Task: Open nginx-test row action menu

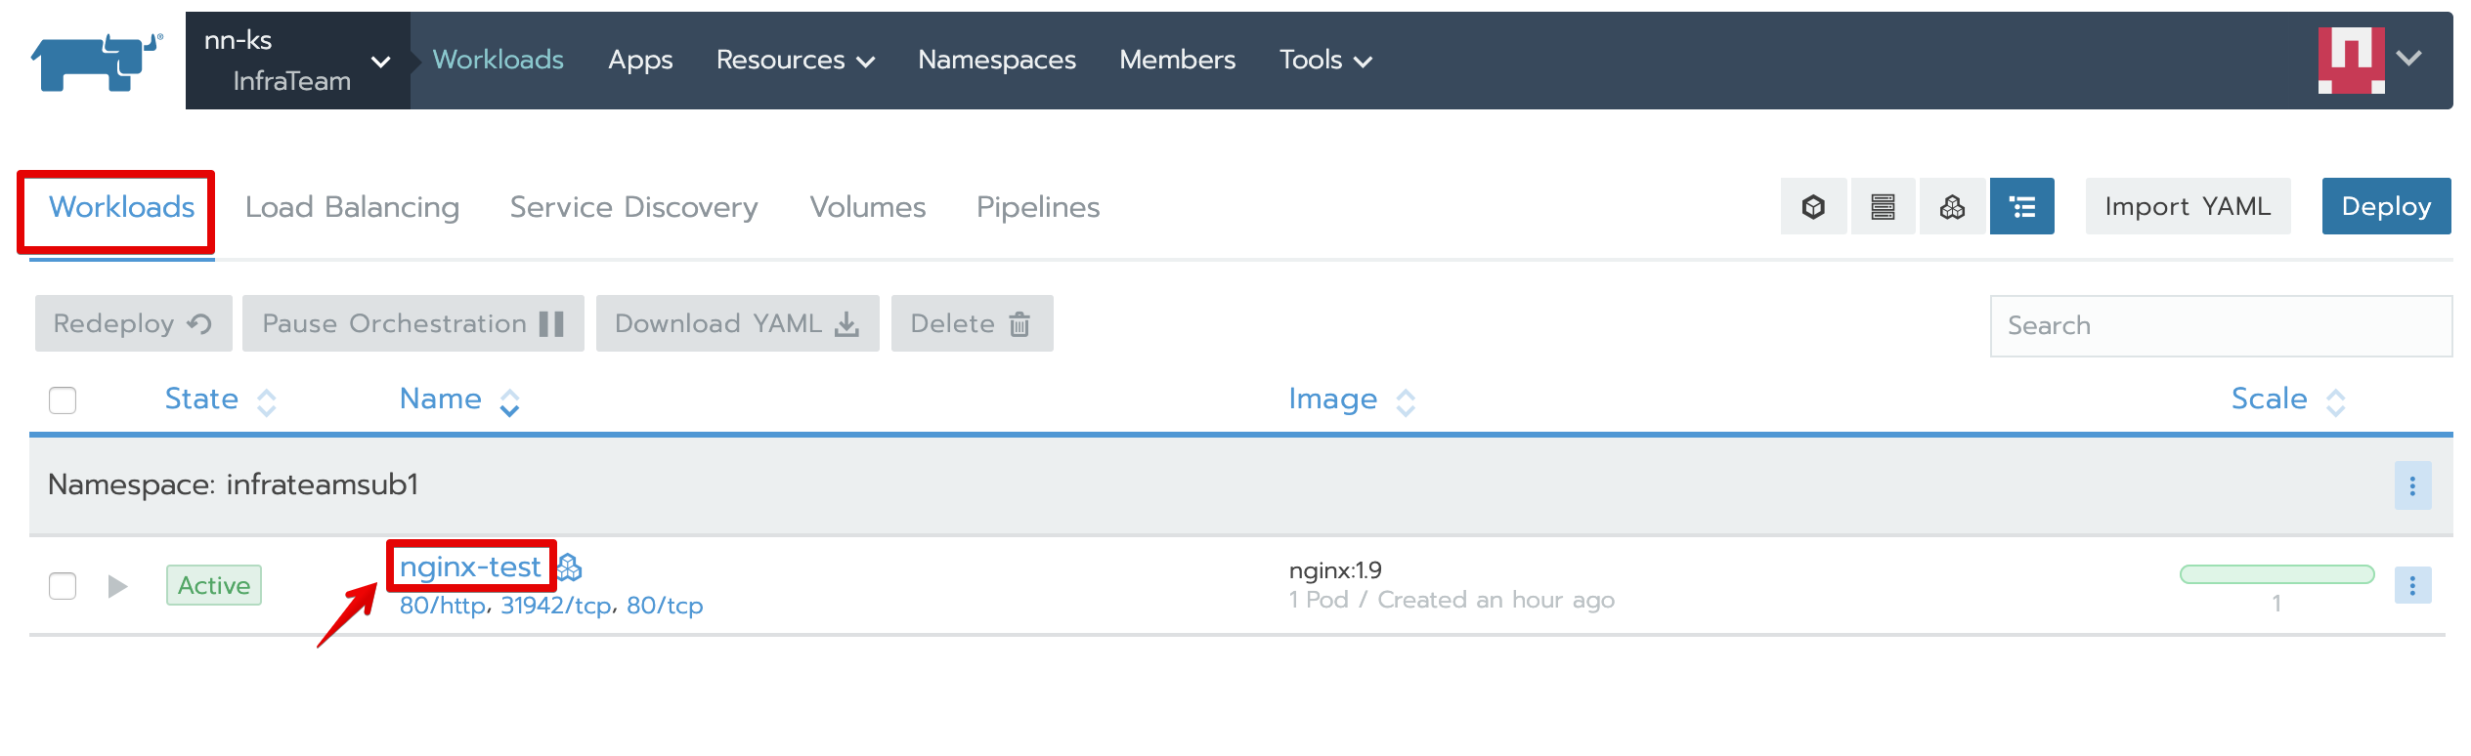Action: (2411, 585)
